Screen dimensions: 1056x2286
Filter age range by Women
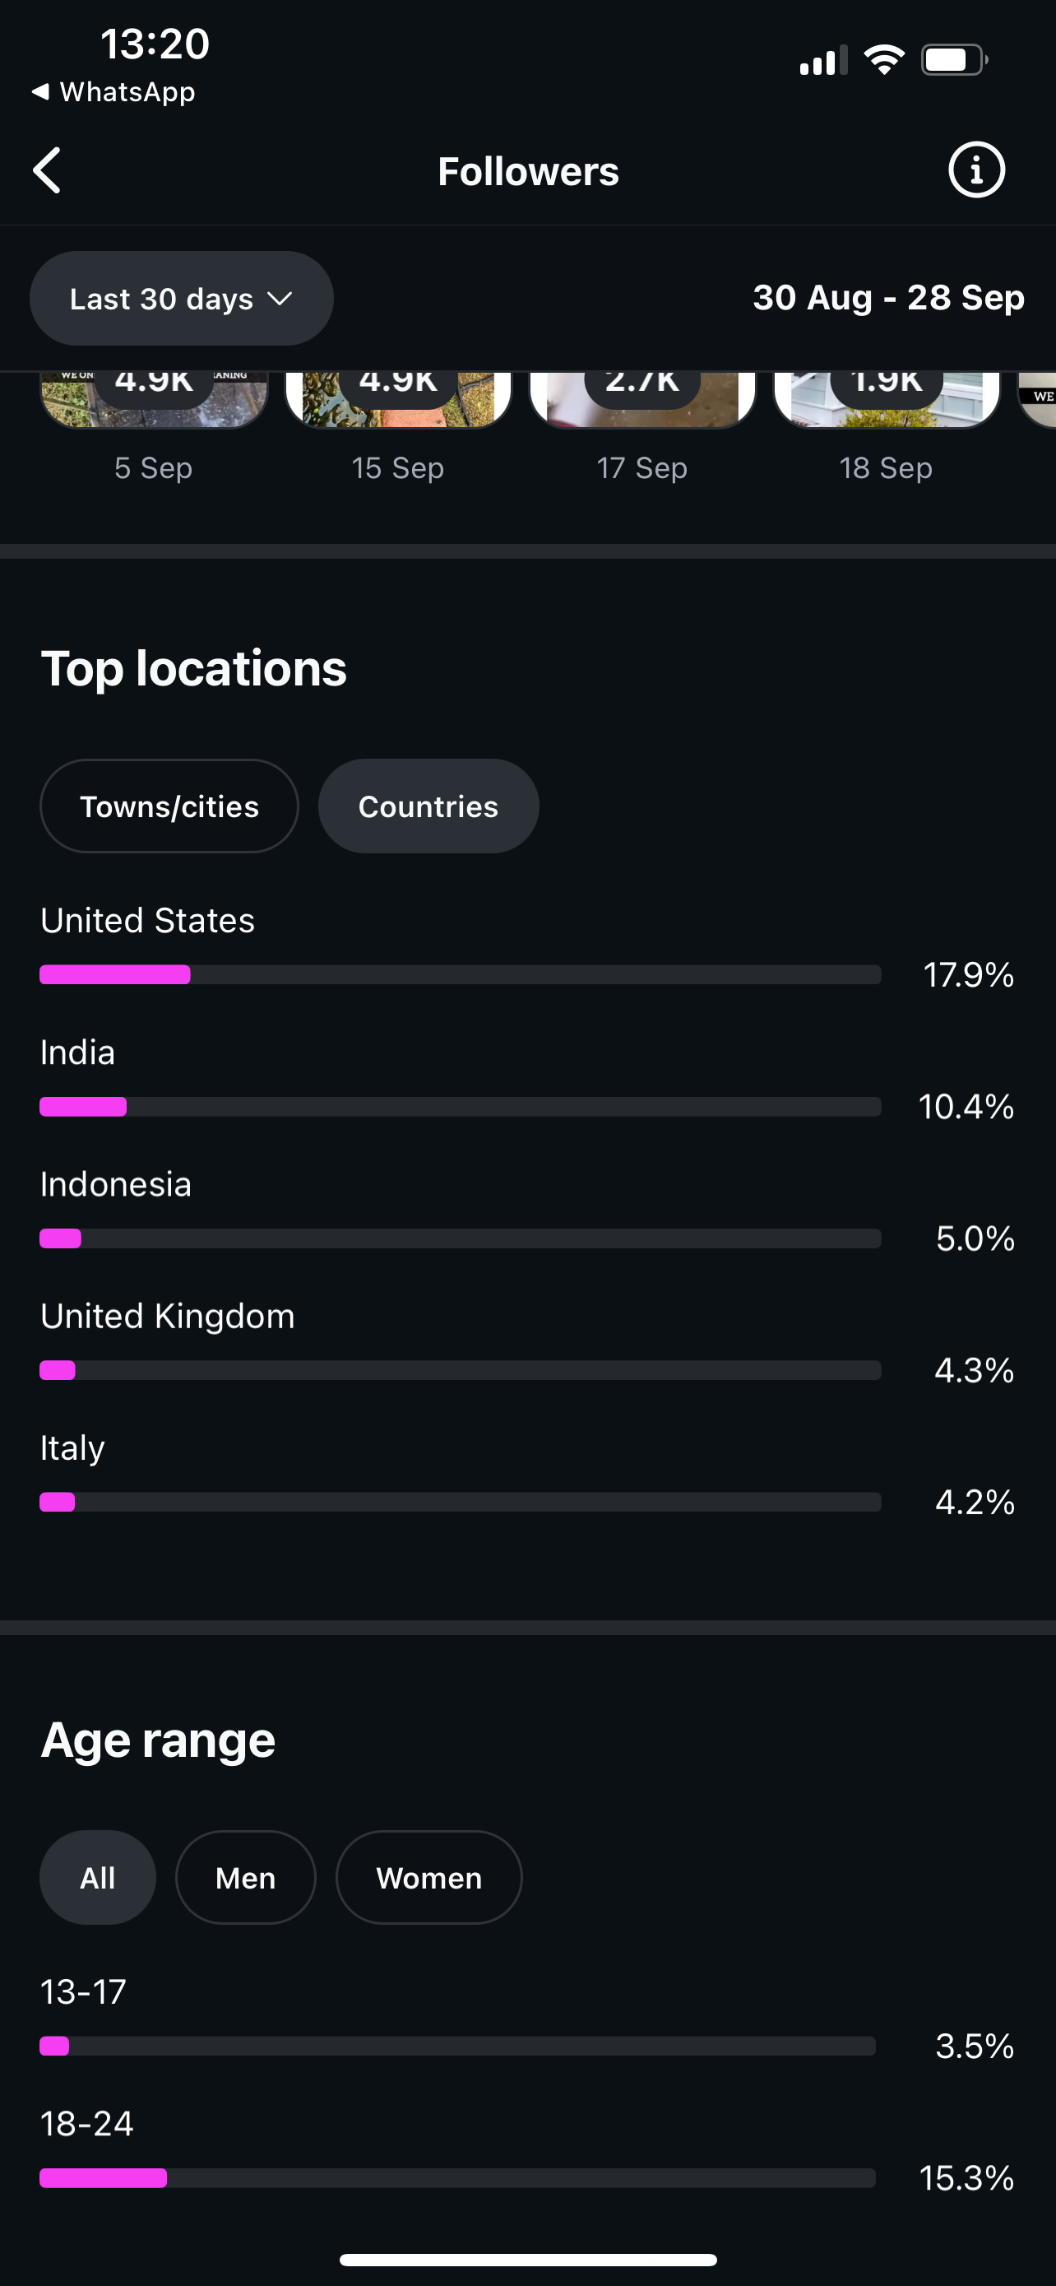click(429, 1877)
